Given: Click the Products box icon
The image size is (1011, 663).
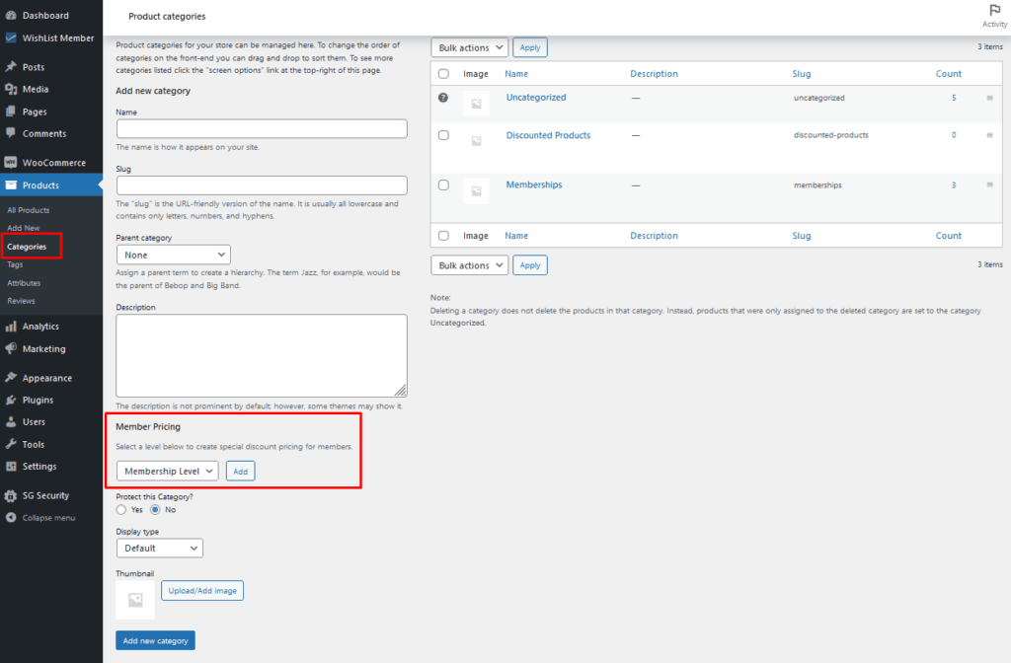Looking at the screenshot, I should tap(11, 184).
